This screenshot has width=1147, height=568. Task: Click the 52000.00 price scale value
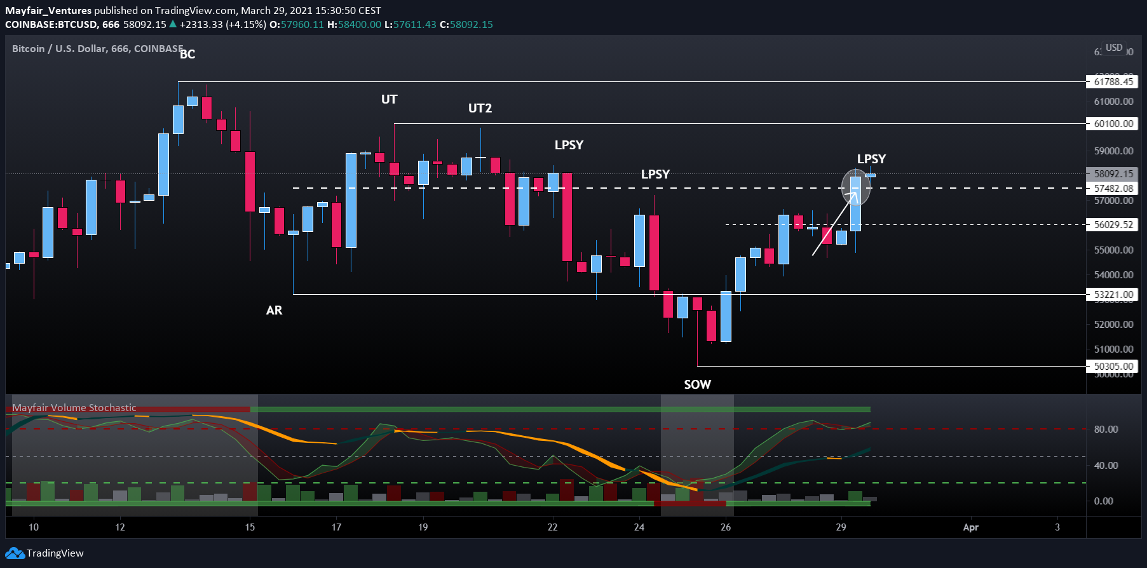pos(1113,324)
